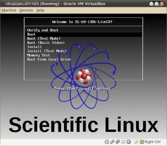167x146 pixels.
Task: Click the virtualization CPU chip icon
Action: pos(129,142)
